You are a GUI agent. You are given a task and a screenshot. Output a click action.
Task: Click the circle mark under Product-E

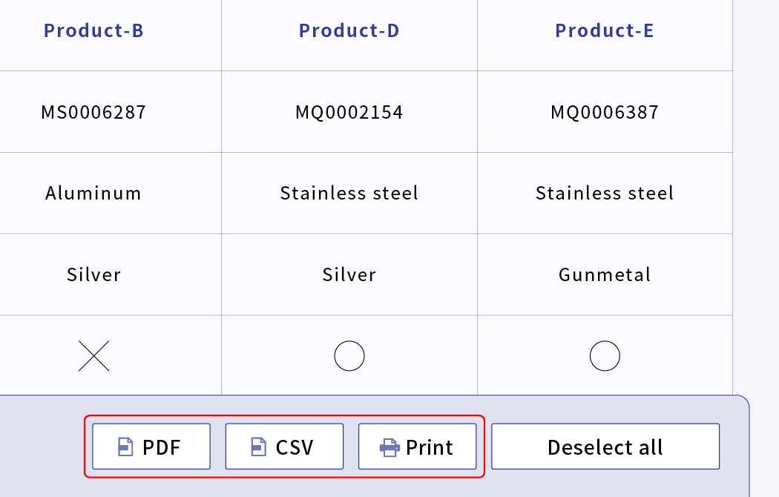tap(605, 356)
